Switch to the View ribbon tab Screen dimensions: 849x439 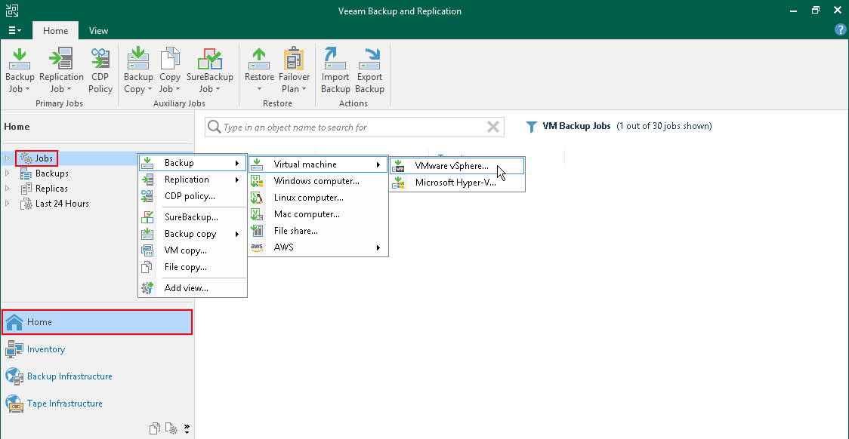point(98,31)
